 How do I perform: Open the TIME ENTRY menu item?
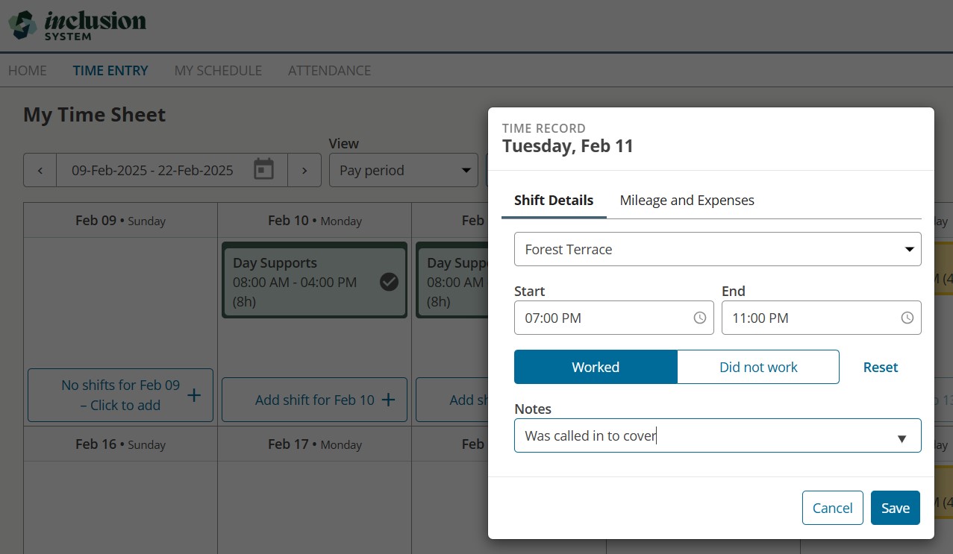[110, 70]
